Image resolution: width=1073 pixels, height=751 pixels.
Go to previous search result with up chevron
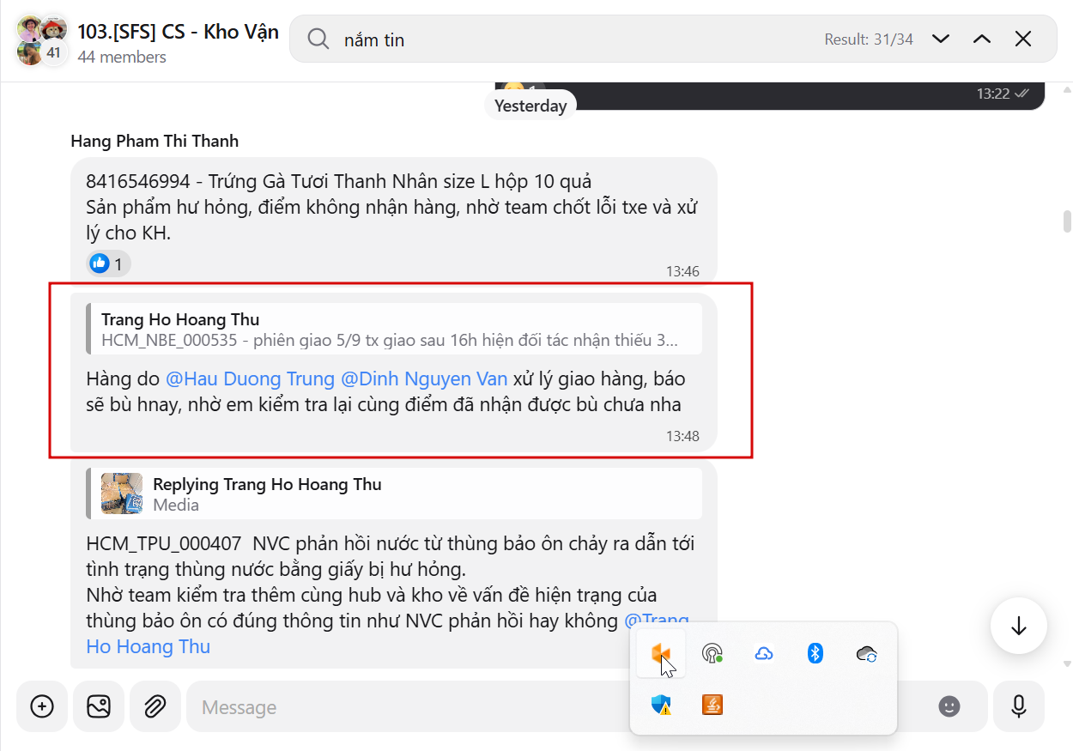pos(982,39)
